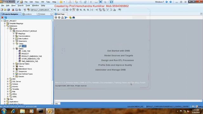The image size is (203, 114).
Task: Click the VMware snapshot revert icon
Action: coord(81,2)
